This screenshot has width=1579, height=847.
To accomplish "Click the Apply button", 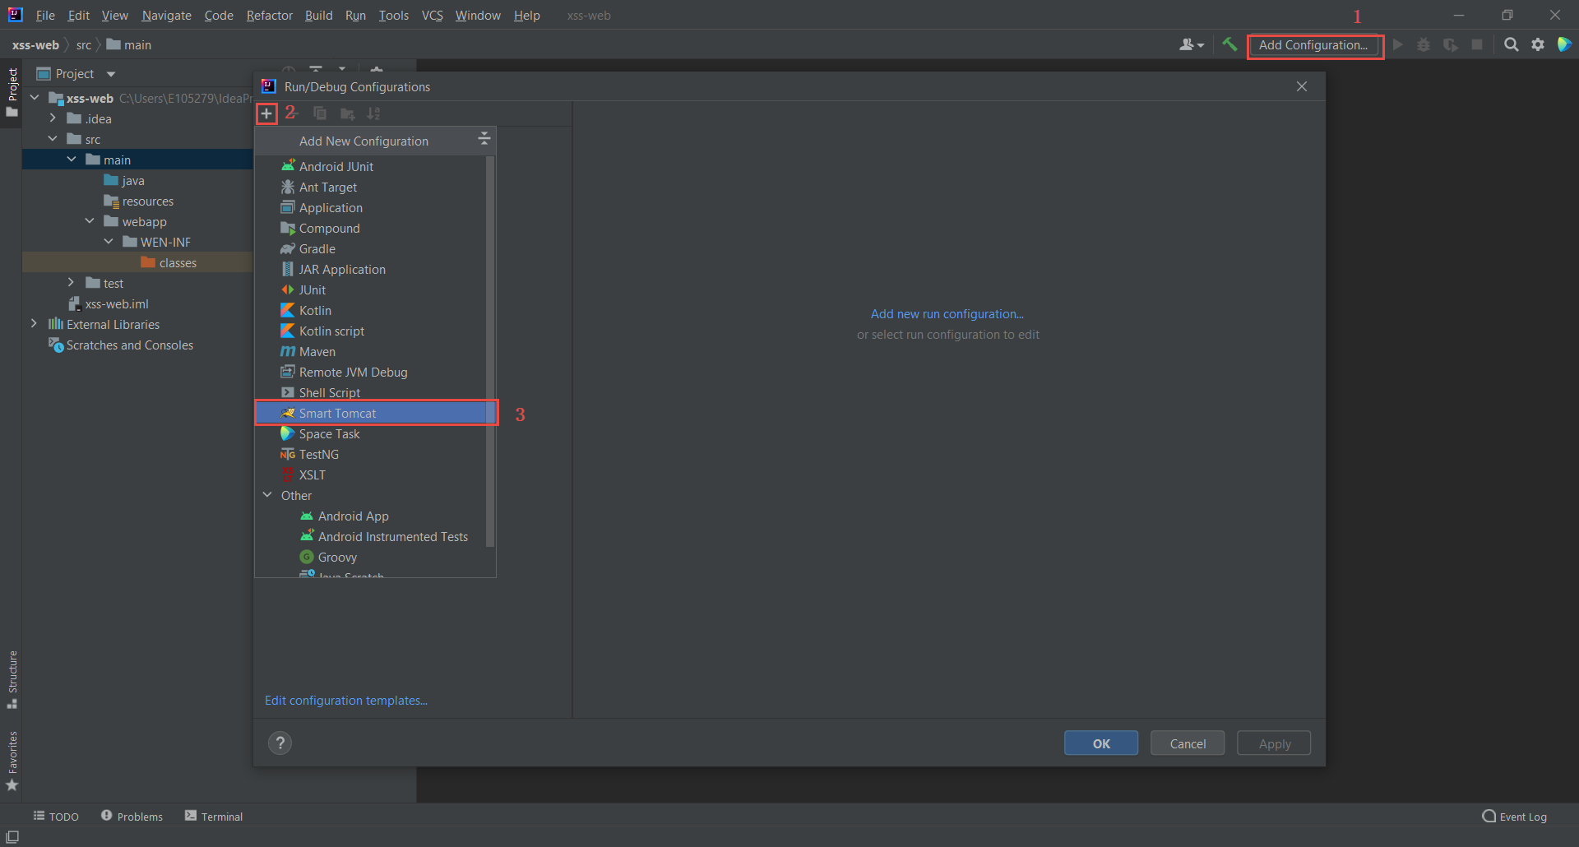I will pyautogui.click(x=1274, y=743).
